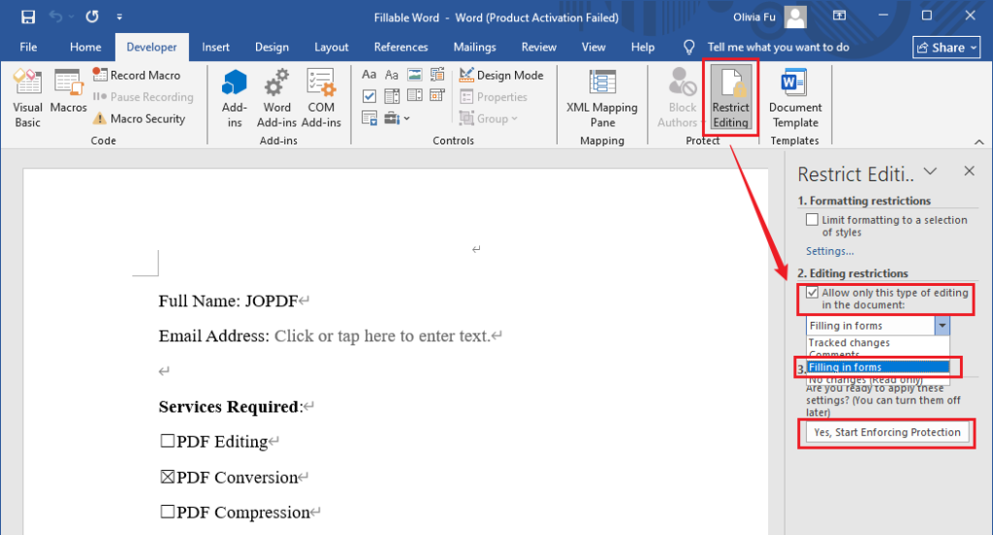993x535 pixels.
Task: Switch to the Home tab
Action: pyautogui.click(x=85, y=47)
